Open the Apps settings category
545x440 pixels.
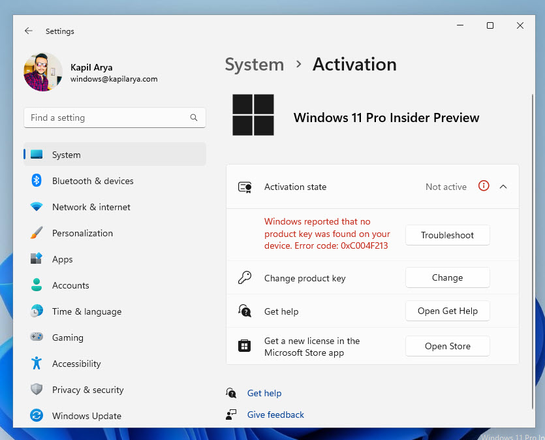(62, 259)
